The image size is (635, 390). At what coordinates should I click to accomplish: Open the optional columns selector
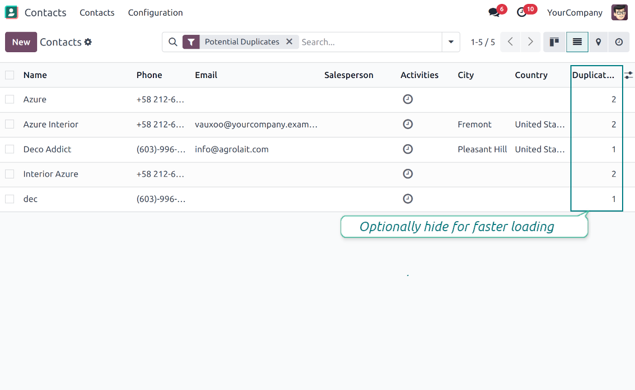tap(628, 75)
